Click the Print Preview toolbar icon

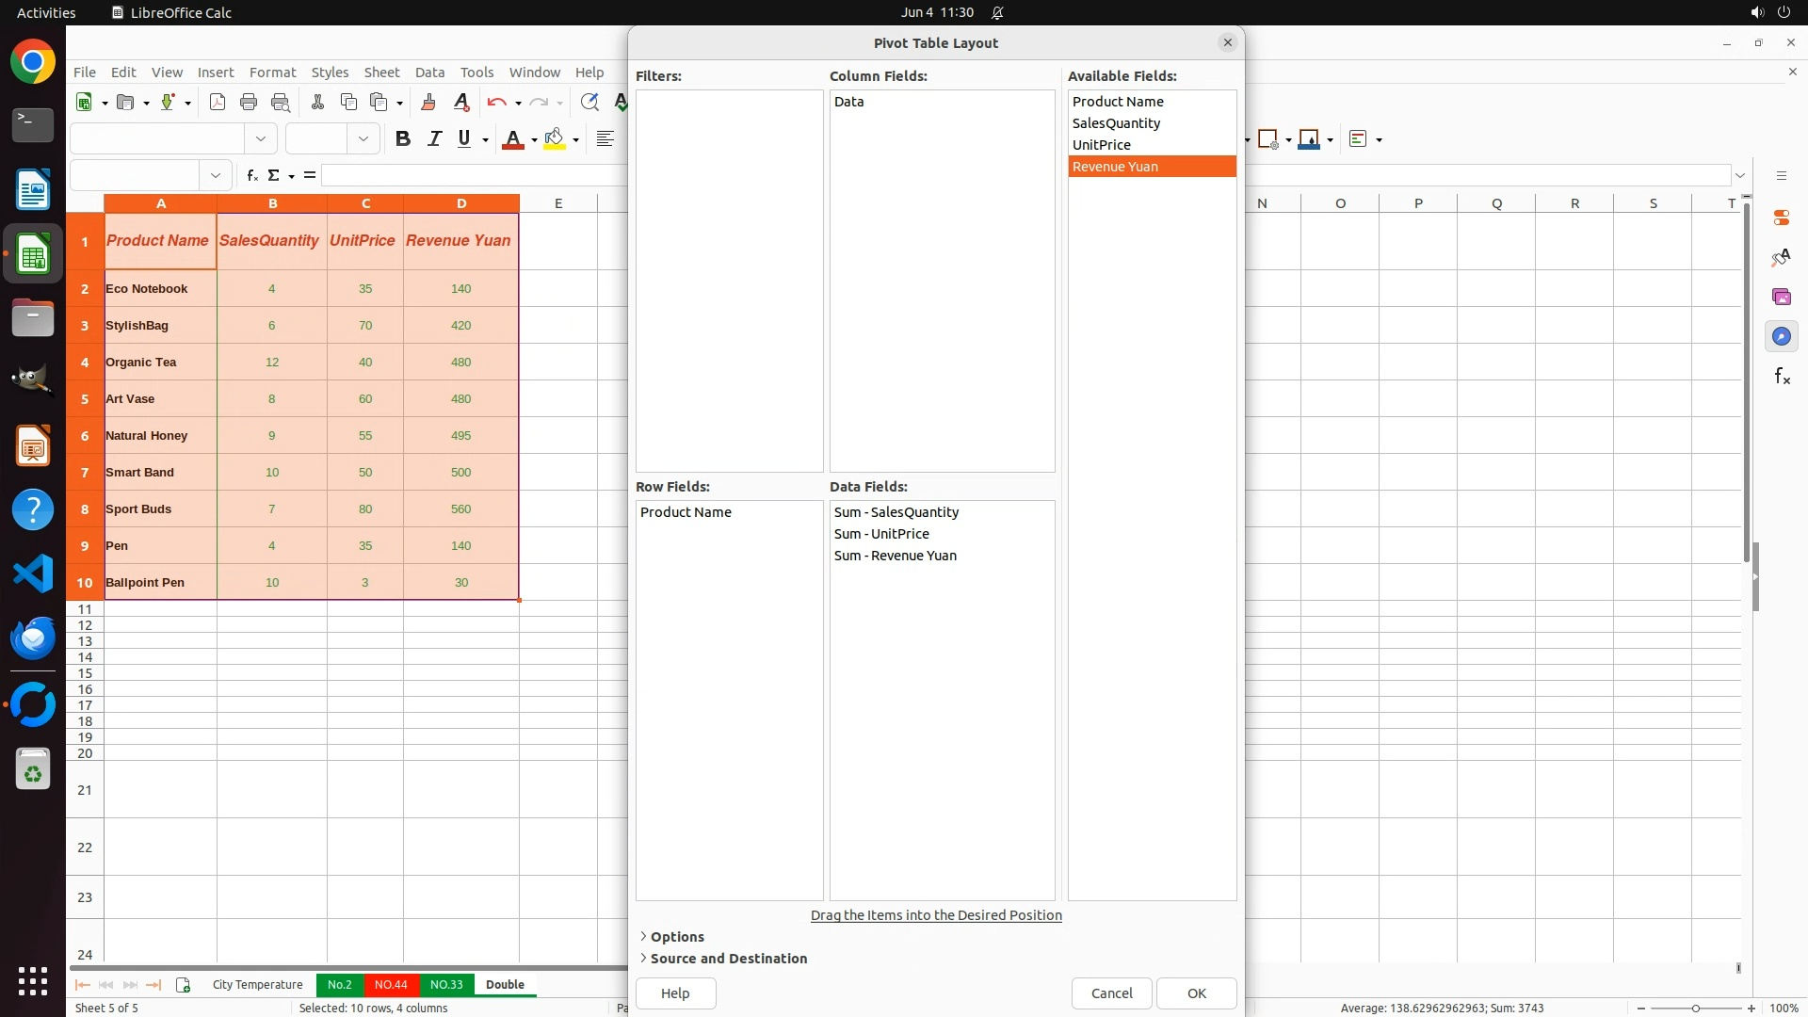(x=281, y=103)
